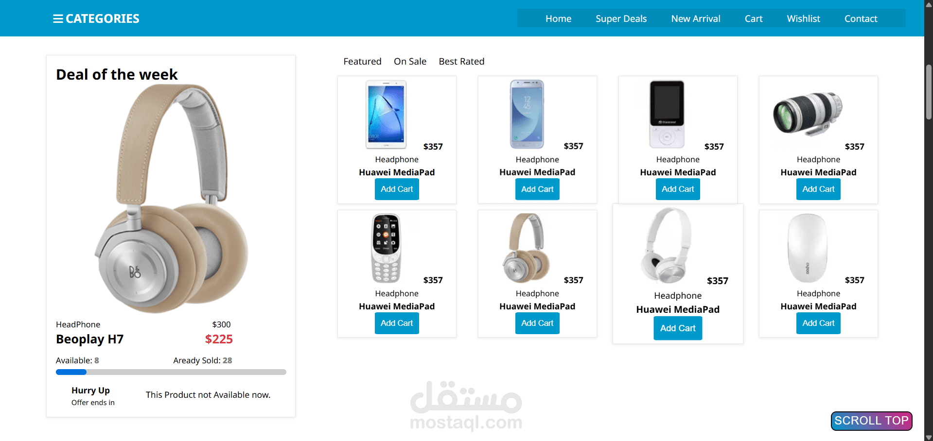
Task: Select the white headphones product image
Action: (x=666, y=245)
